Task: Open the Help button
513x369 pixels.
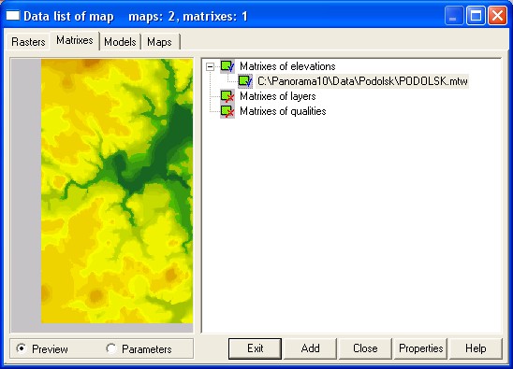Action: point(476,348)
